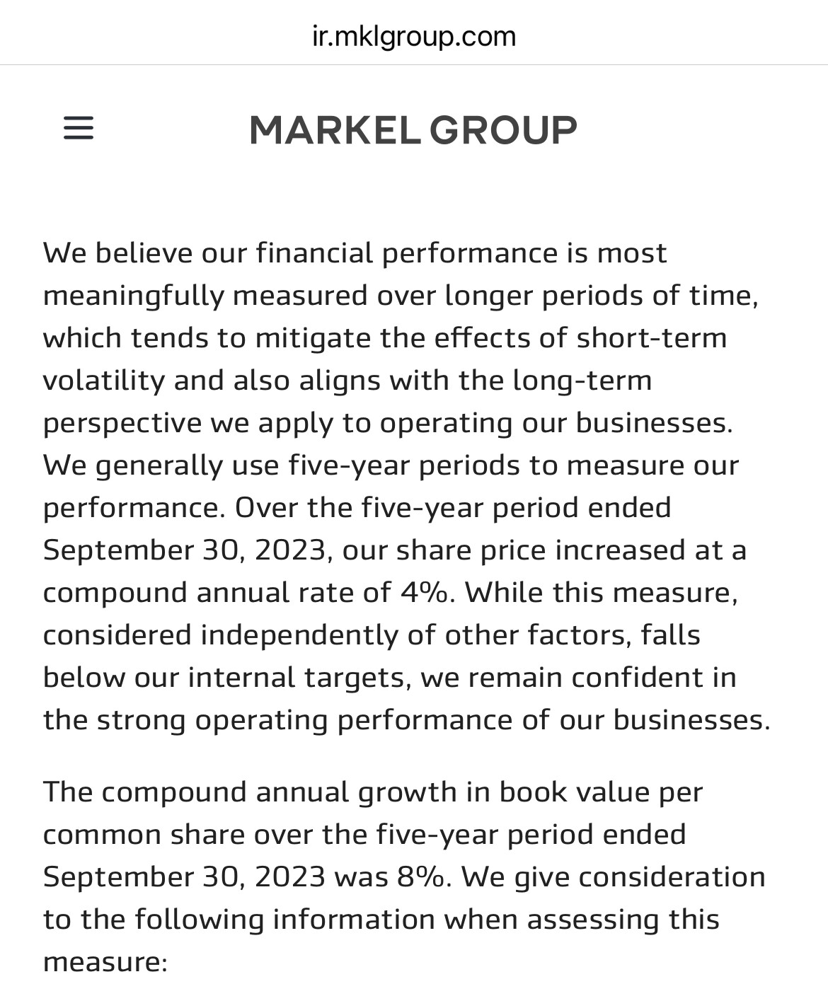The height and width of the screenshot is (996, 828).
Task: Open the hamburger navigation menu
Action: pos(79,129)
